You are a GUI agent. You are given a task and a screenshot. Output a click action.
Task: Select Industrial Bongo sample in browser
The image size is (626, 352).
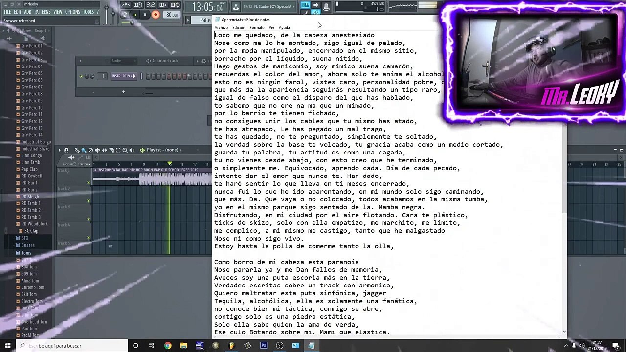point(36,142)
